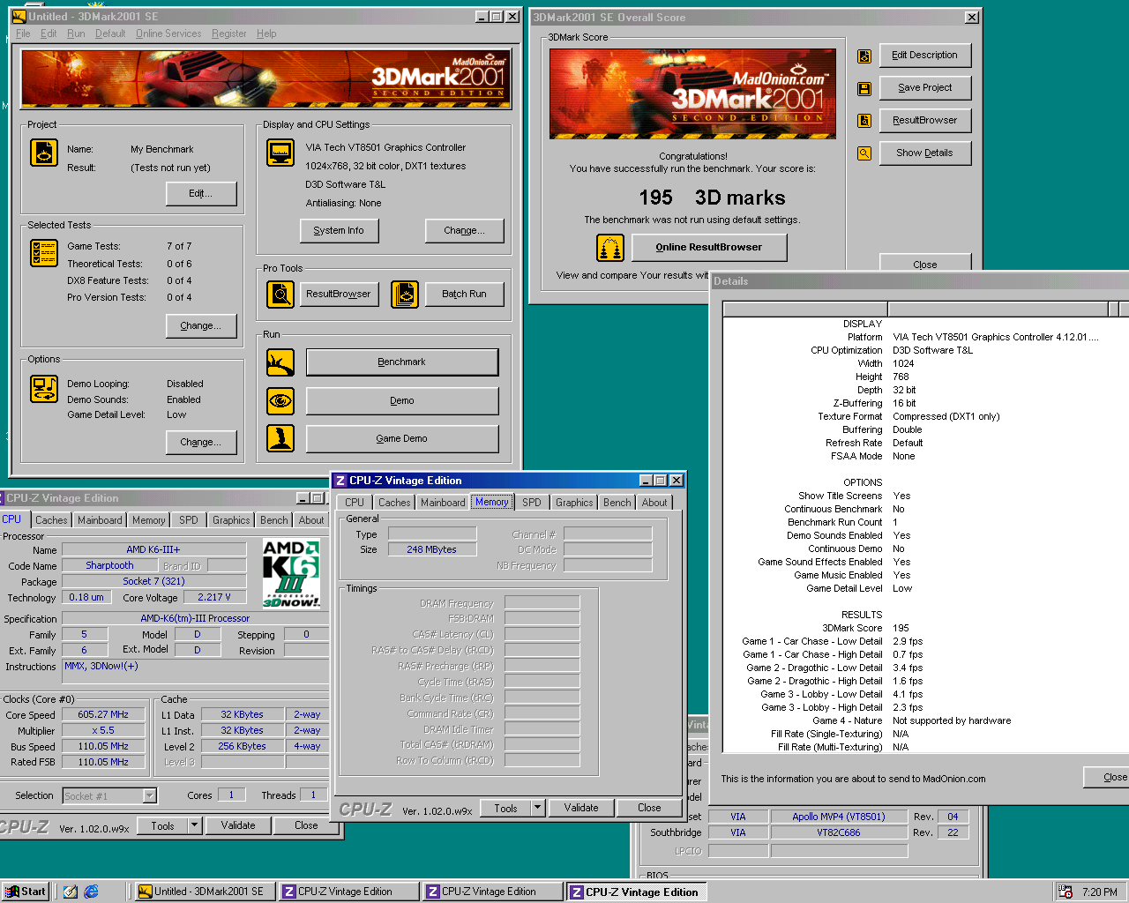The image size is (1129, 903).
Task: Click the taskbar clock showing 7:20 PM
Action: pyautogui.click(x=1099, y=892)
